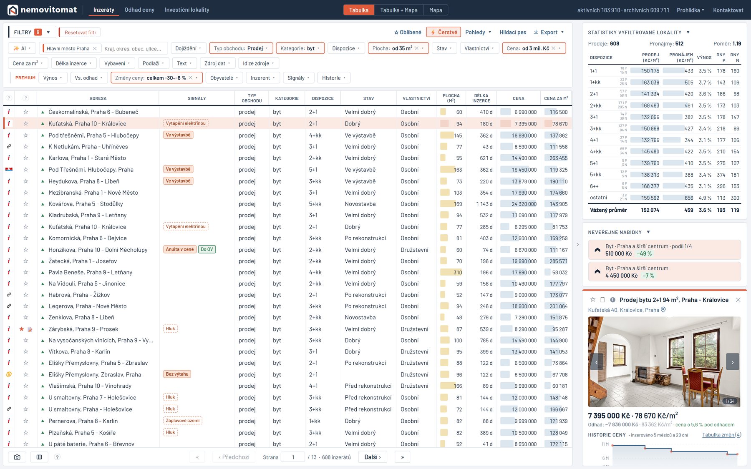
Task: Click the footer help question mark icon
Action: click(57, 457)
